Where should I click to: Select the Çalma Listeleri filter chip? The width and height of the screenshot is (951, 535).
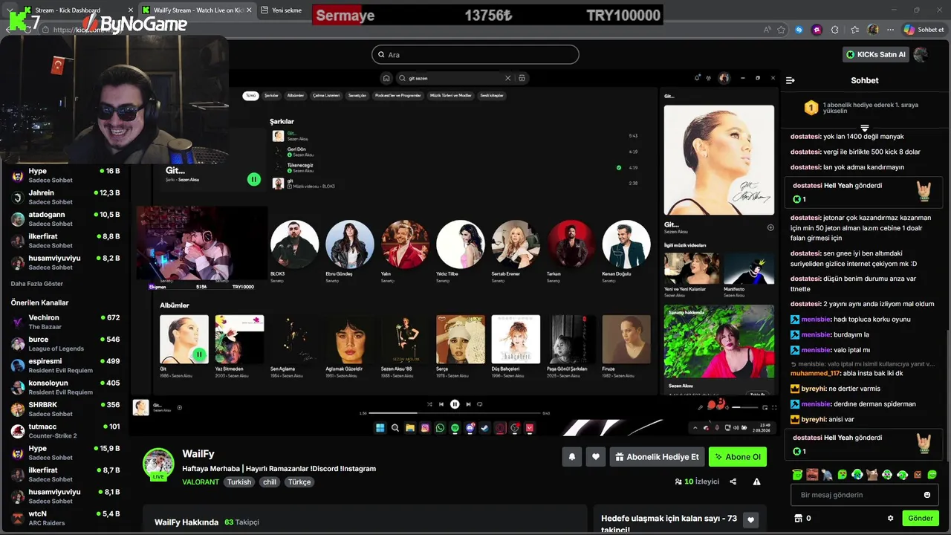(326, 96)
